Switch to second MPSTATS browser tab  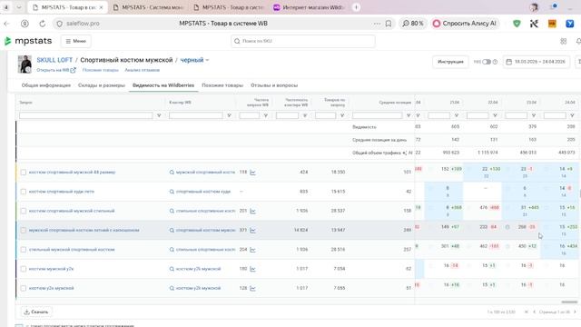point(148,7)
